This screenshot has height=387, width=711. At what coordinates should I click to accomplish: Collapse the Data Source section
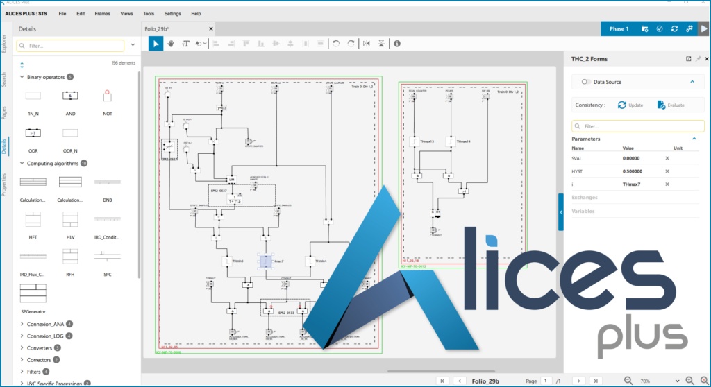692,82
